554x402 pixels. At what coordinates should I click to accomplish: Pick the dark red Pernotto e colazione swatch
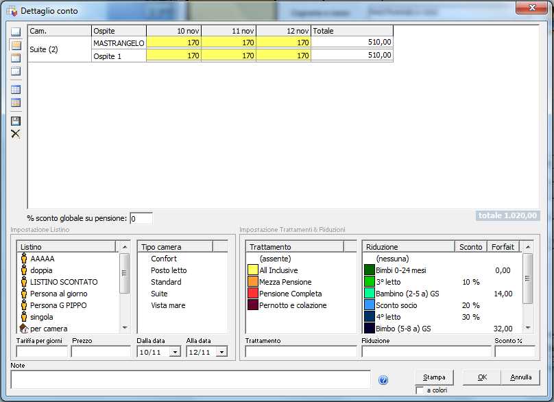(x=252, y=305)
